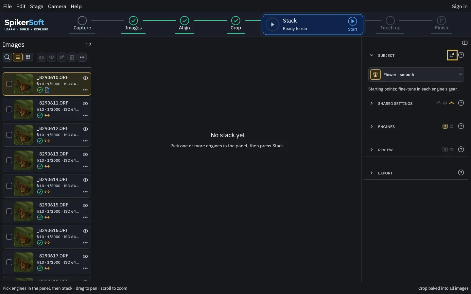The height and width of the screenshot is (294, 471).
Task: Open the Stage menu
Action: point(37,6)
